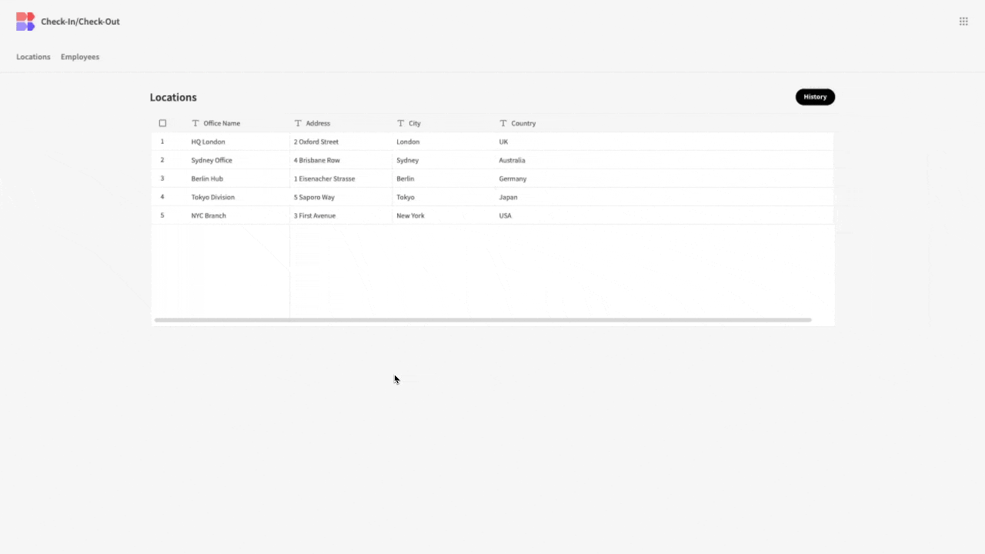Select the Address column header
Screen dimensions: 985x554
tap(341, 123)
